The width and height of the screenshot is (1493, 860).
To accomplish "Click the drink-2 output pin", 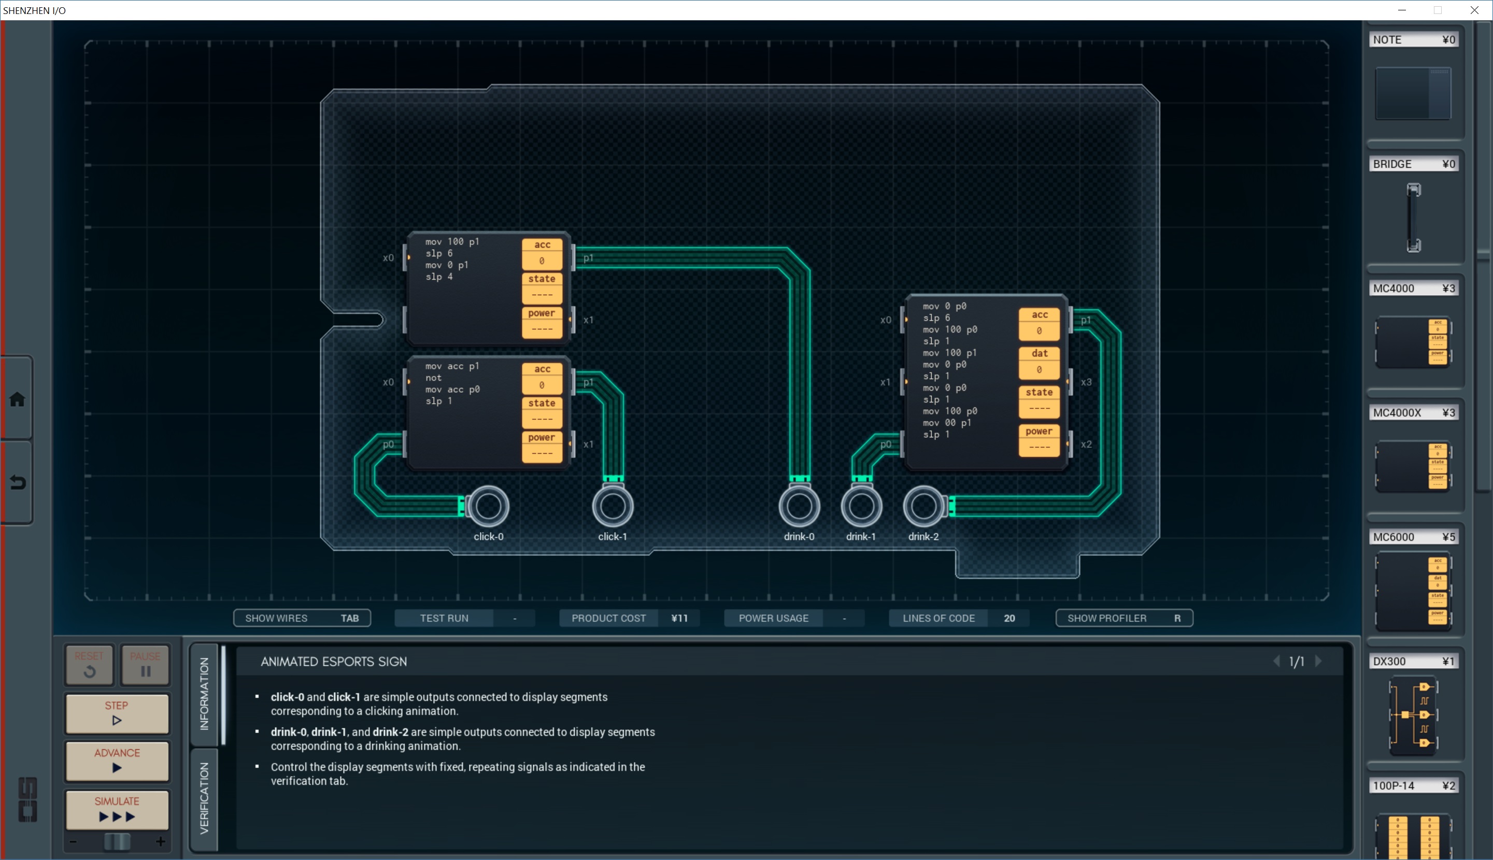I will point(923,506).
